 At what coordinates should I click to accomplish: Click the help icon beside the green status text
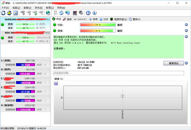186,37
